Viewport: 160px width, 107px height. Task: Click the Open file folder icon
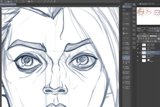click(8, 1)
